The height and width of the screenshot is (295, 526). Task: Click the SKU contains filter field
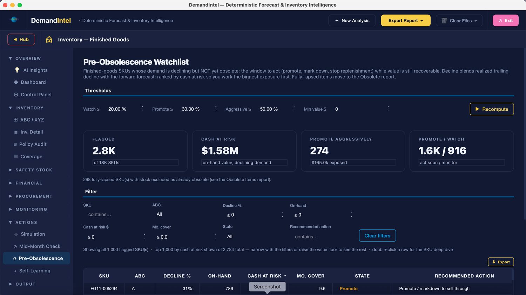115,214
